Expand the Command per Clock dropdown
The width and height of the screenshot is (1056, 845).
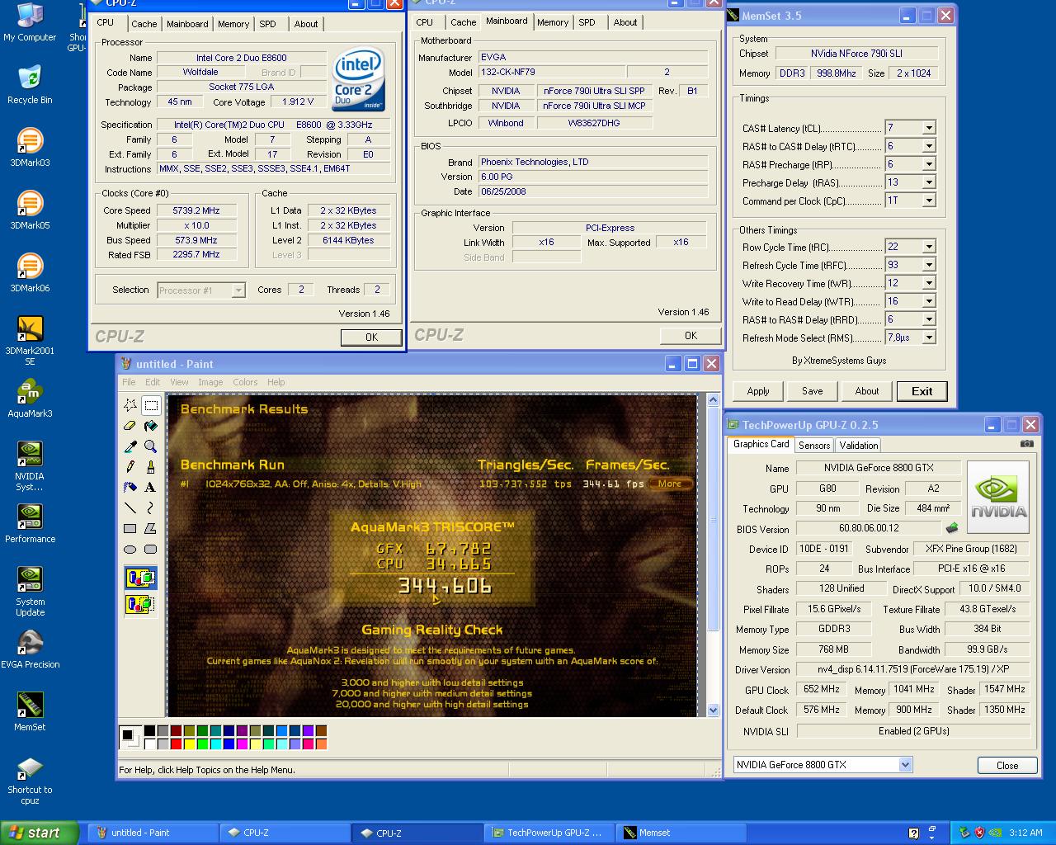[x=929, y=201]
